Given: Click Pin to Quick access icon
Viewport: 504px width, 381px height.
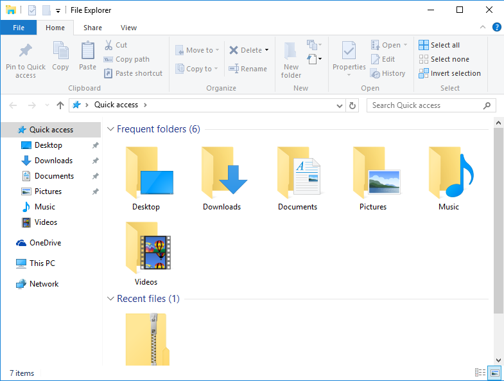Looking at the screenshot, I should [26, 51].
